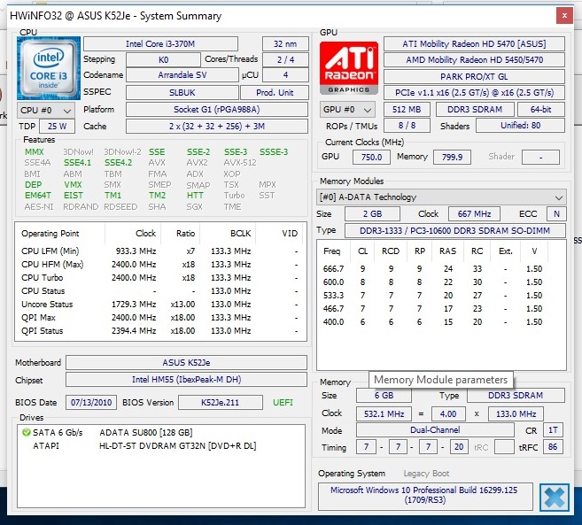Image resolution: width=582 pixels, height=525 pixels.
Task: Click the SSE4.2 feature label
Action: coord(118,163)
